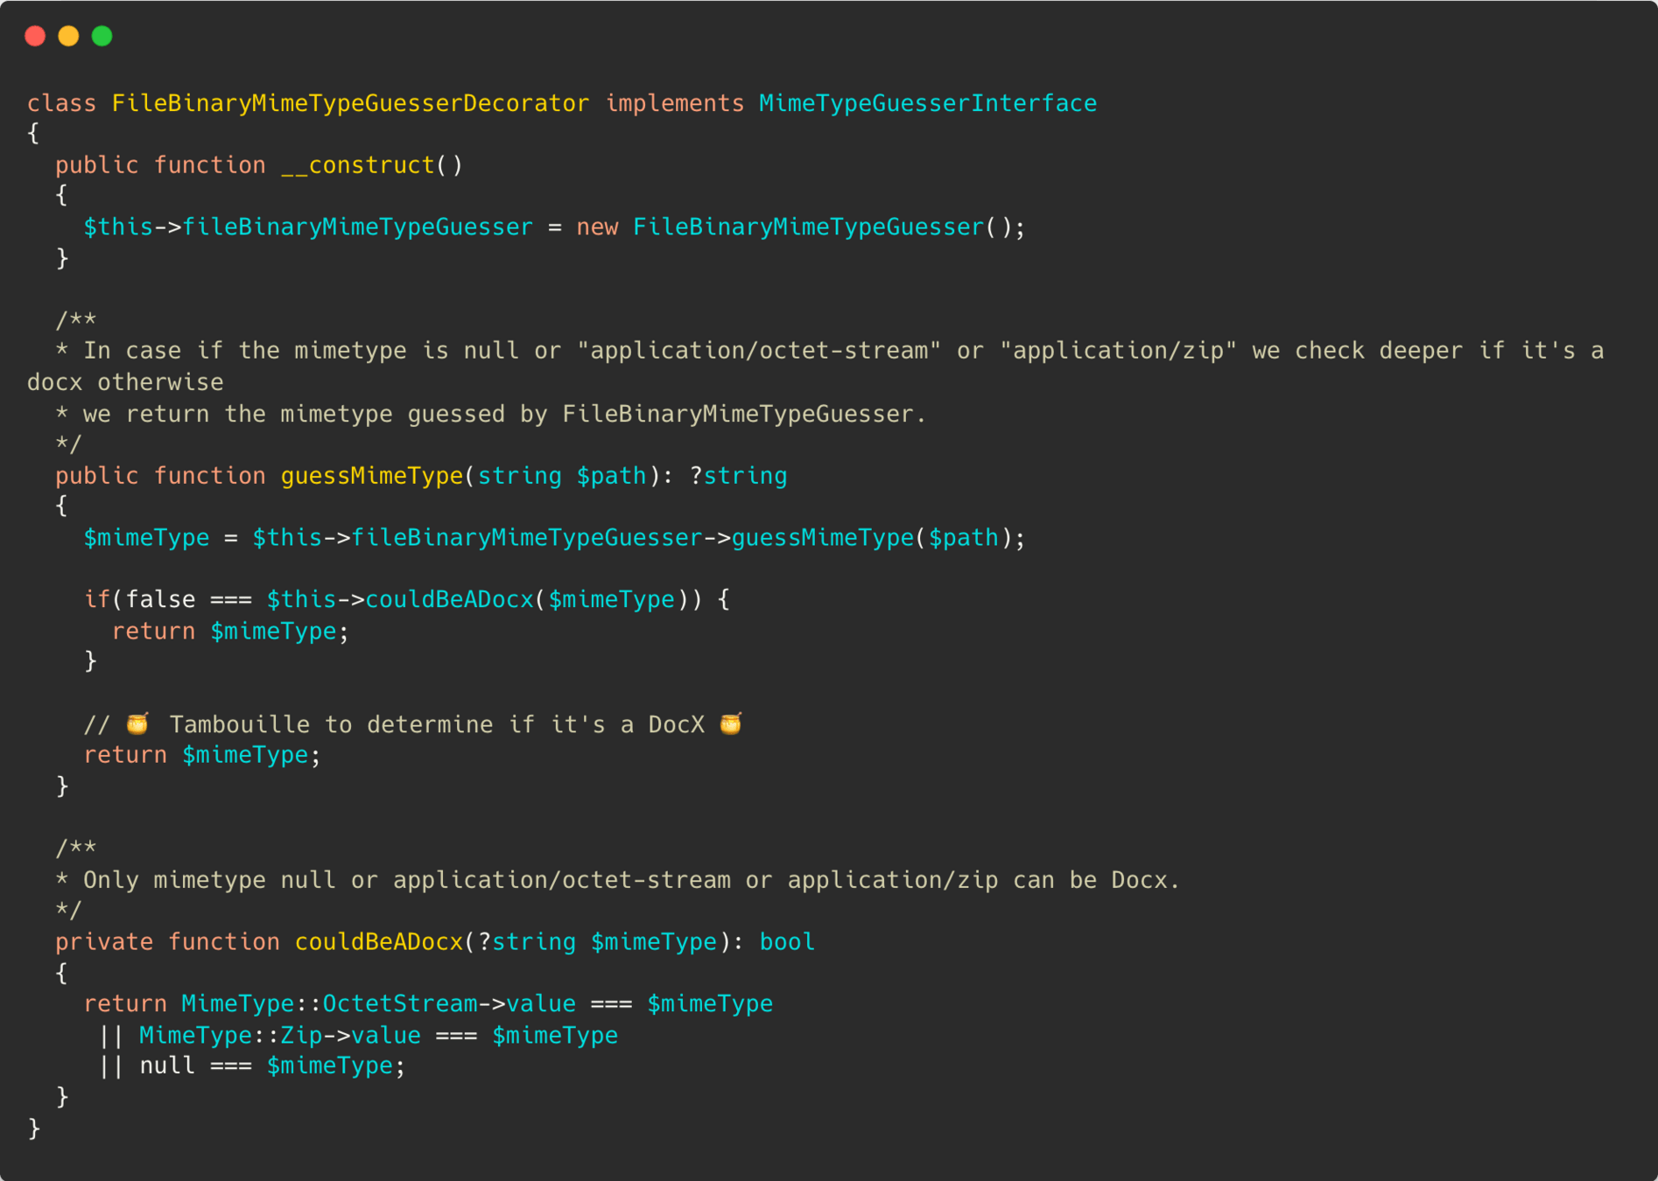This screenshot has height=1181, width=1658.
Task: Click the red close window button
Action: [35, 36]
